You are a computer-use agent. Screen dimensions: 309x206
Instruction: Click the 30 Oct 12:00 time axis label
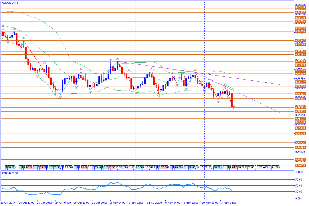coord(81,203)
